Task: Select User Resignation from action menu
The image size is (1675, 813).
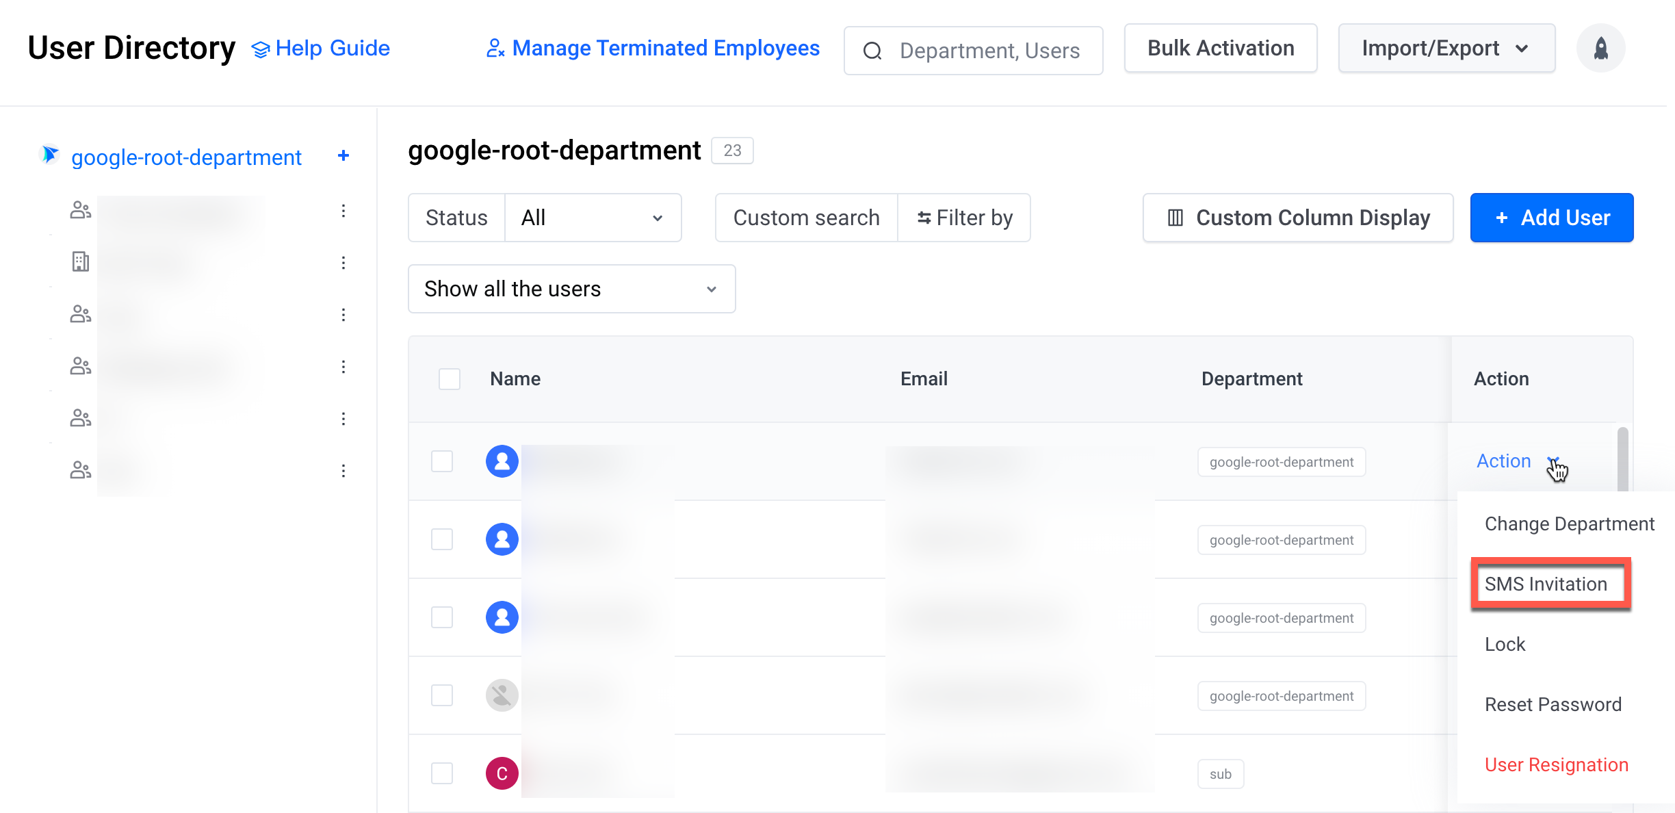Action: [1557, 765]
